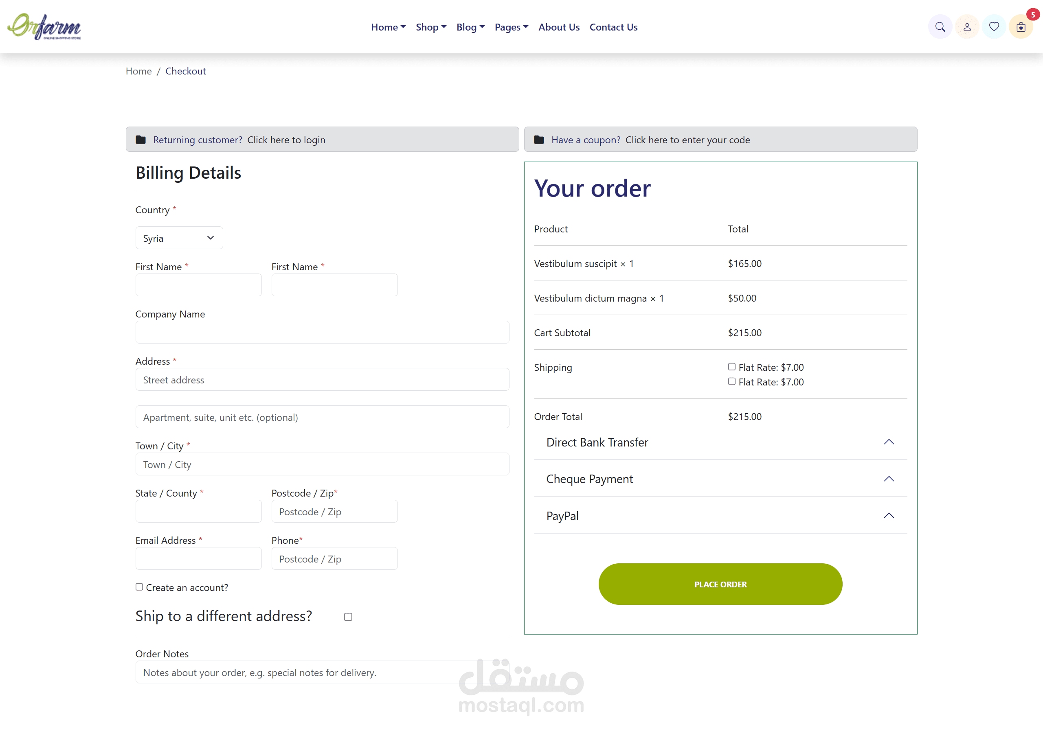Click the Street address input field
The image size is (1043, 731).
click(x=322, y=380)
